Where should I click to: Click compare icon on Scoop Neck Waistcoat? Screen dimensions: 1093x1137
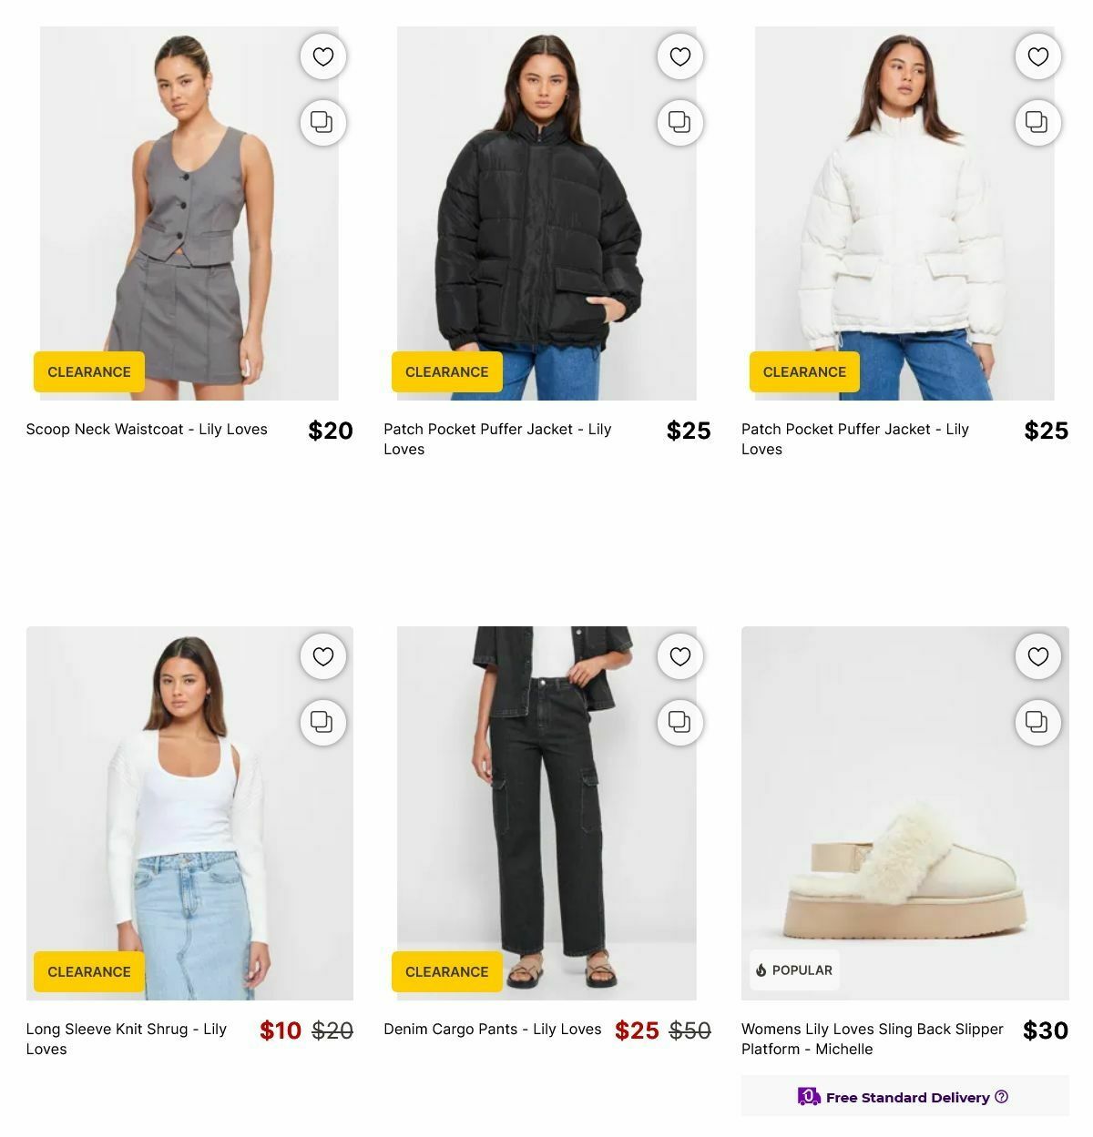pos(323,122)
